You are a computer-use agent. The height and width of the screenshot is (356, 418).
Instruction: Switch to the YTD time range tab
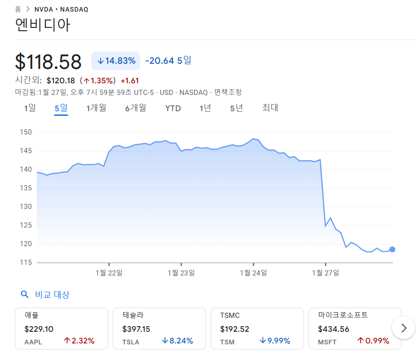(173, 107)
